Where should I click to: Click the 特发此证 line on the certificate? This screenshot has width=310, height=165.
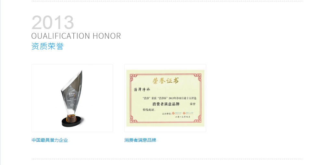pos(149,110)
